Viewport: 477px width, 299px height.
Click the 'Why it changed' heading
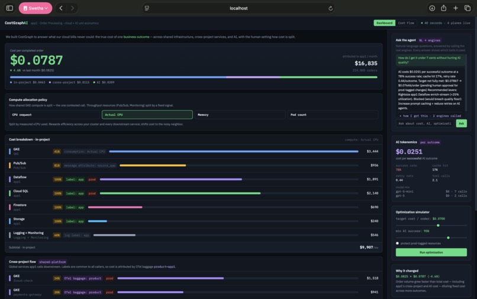[x=407, y=271]
